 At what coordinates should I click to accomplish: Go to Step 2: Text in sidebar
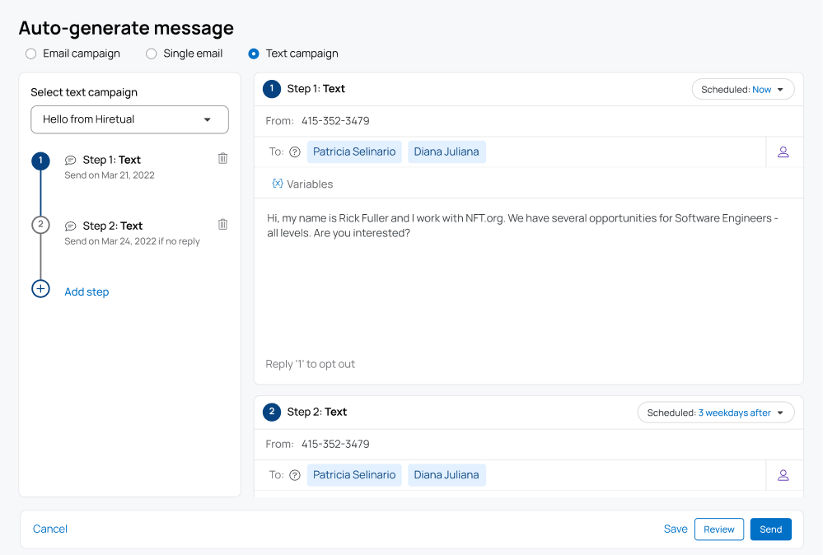tap(112, 226)
